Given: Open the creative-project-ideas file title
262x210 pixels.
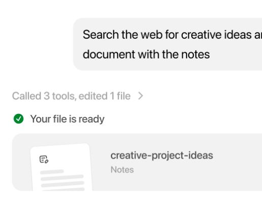Looking at the screenshot, I should click(x=162, y=156).
